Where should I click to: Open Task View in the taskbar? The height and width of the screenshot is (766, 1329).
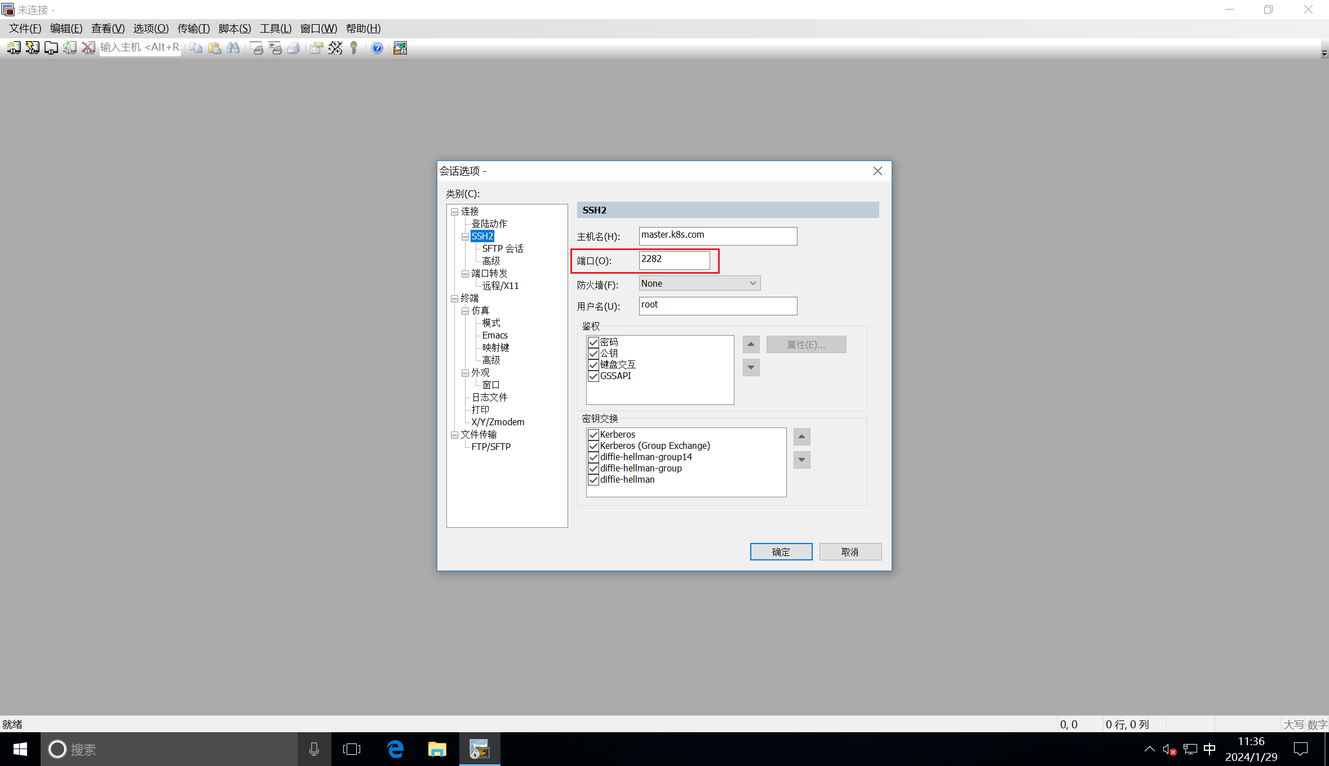pyautogui.click(x=352, y=749)
